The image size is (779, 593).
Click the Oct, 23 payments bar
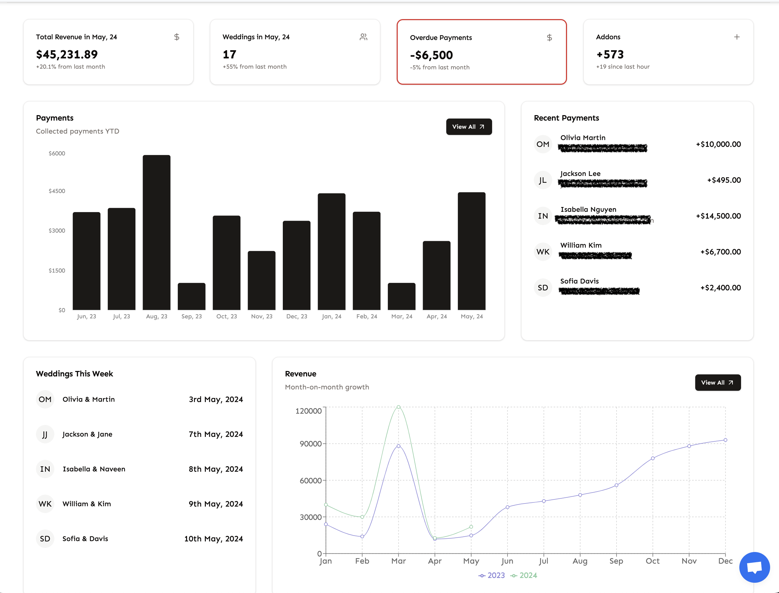pyautogui.click(x=226, y=263)
